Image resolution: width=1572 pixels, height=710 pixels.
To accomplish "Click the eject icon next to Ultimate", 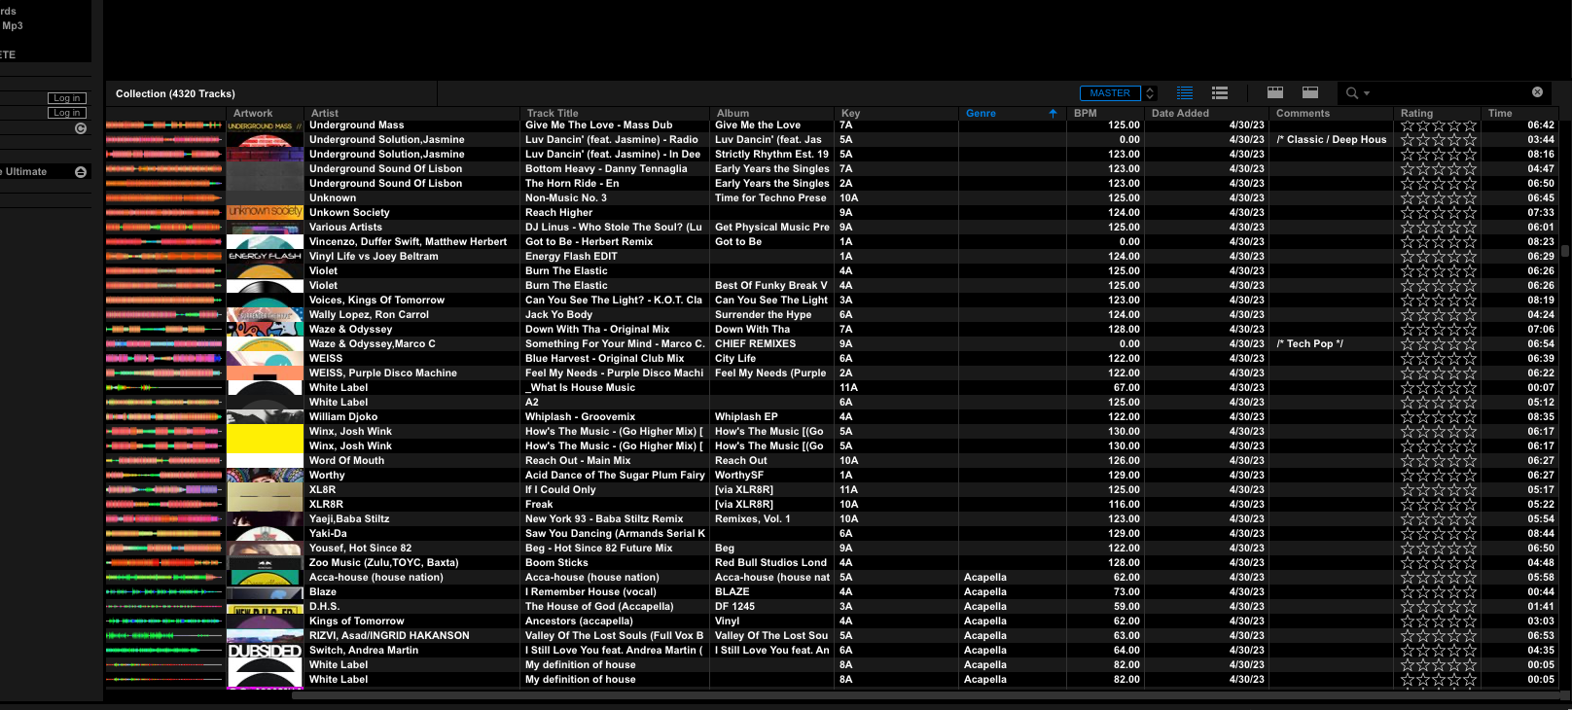I will click(x=81, y=172).
